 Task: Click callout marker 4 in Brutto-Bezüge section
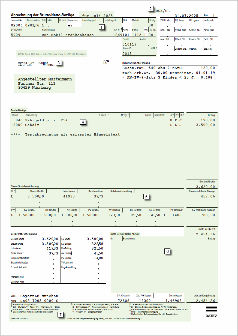[83, 122]
